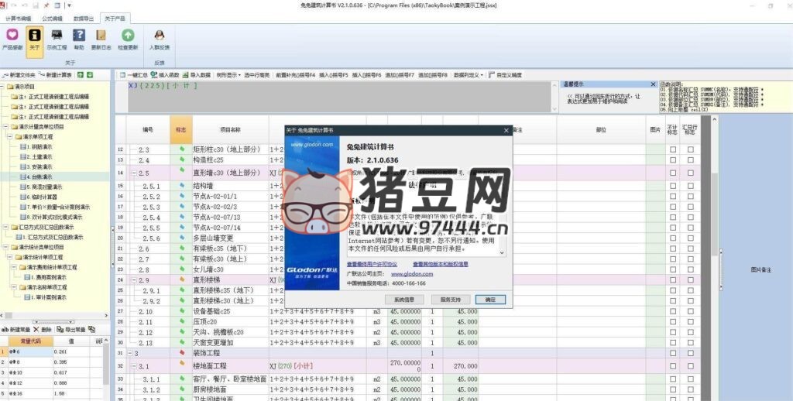Click the flag icon in row 2.3
This screenshot has width=793, height=401.
tap(181, 149)
